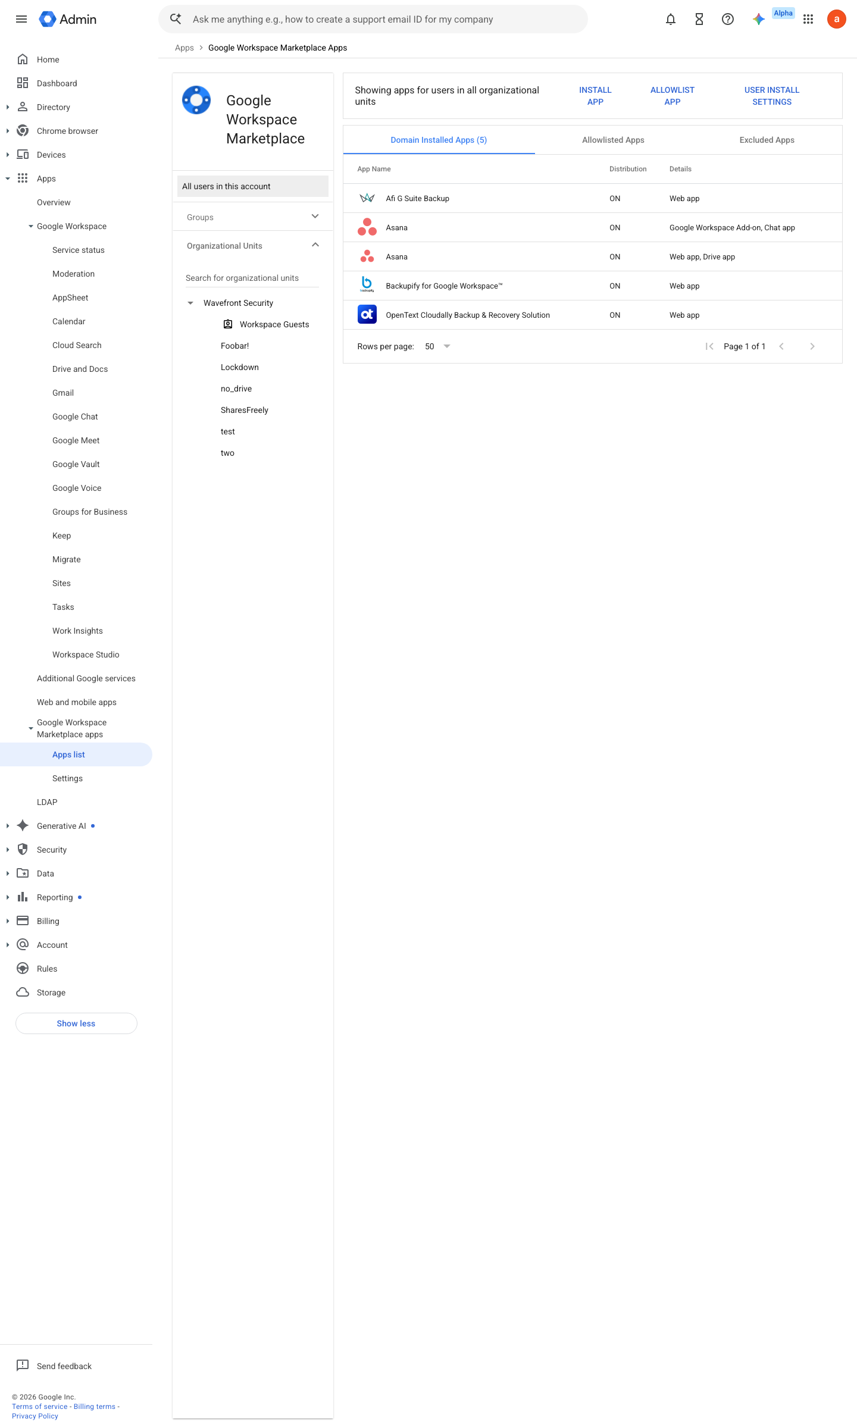
Task: Switch to Excluded Apps tab
Action: [x=767, y=140]
